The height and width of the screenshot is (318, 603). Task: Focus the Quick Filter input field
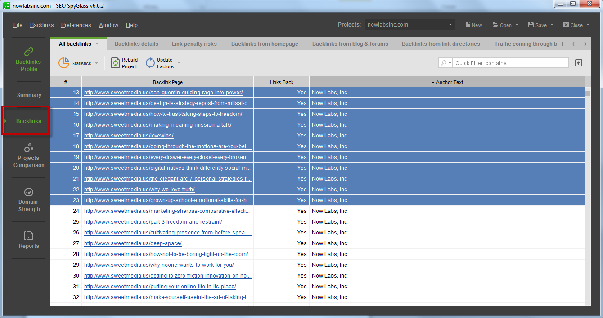tap(510, 63)
